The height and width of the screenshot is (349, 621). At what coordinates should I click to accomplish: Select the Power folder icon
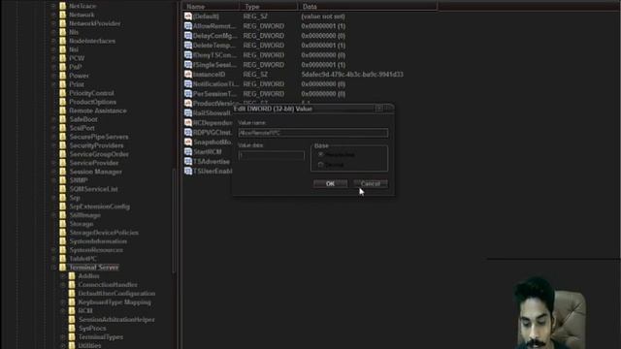(x=62, y=76)
